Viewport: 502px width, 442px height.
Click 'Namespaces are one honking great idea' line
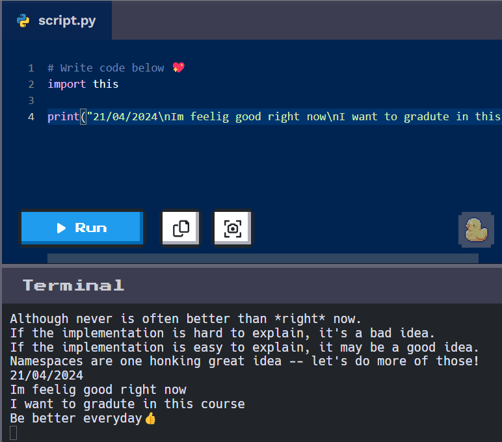pyautogui.click(x=244, y=361)
